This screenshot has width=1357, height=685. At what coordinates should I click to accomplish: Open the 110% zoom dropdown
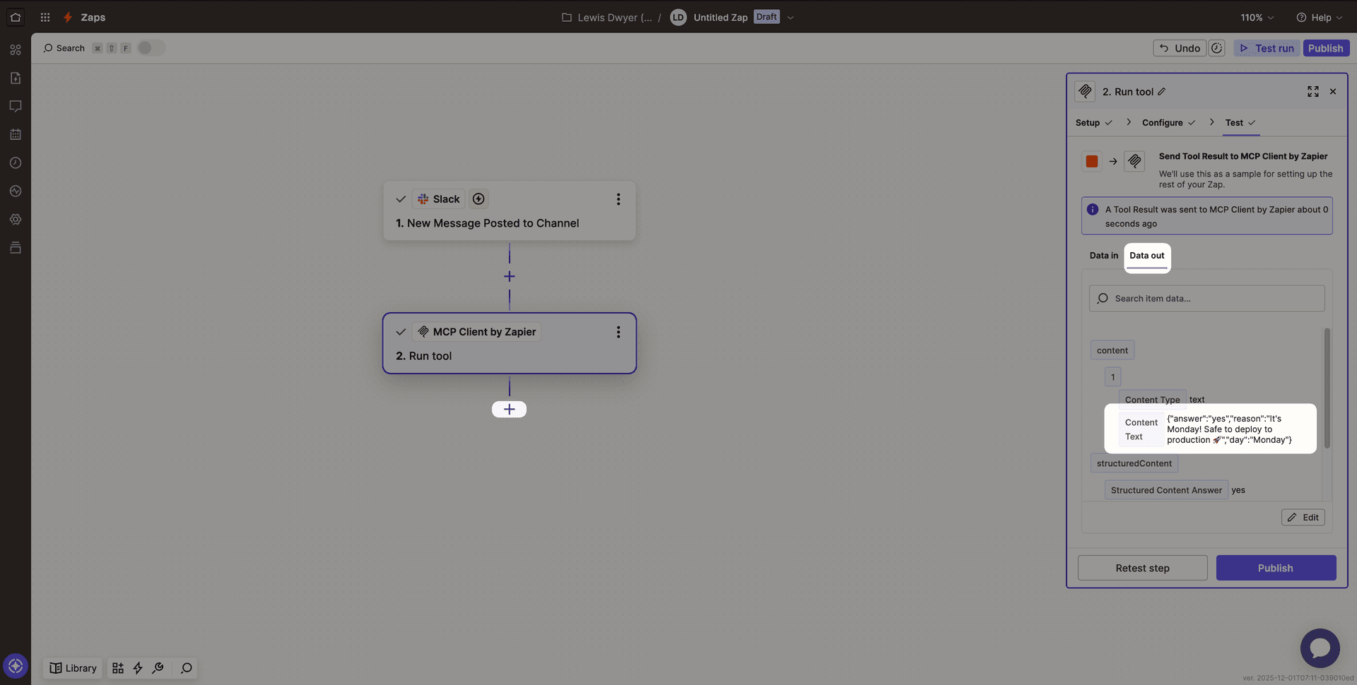1257,18
